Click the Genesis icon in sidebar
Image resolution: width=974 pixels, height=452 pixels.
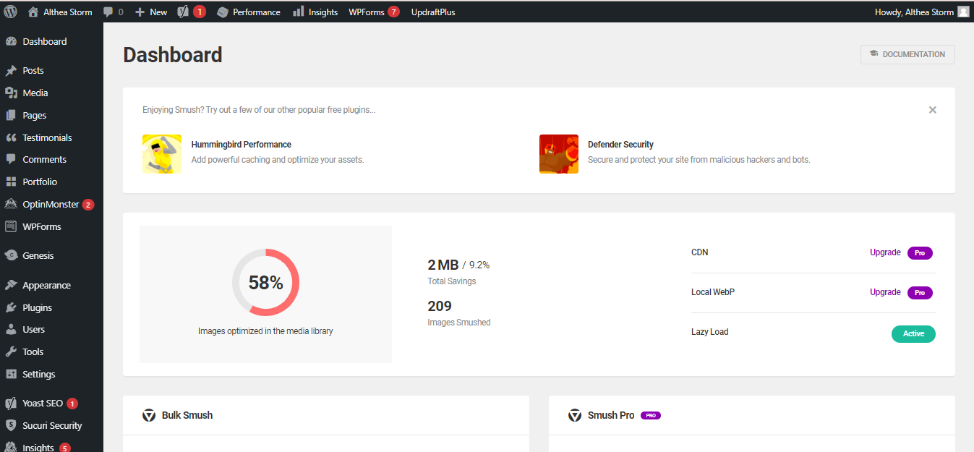click(11, 255)
